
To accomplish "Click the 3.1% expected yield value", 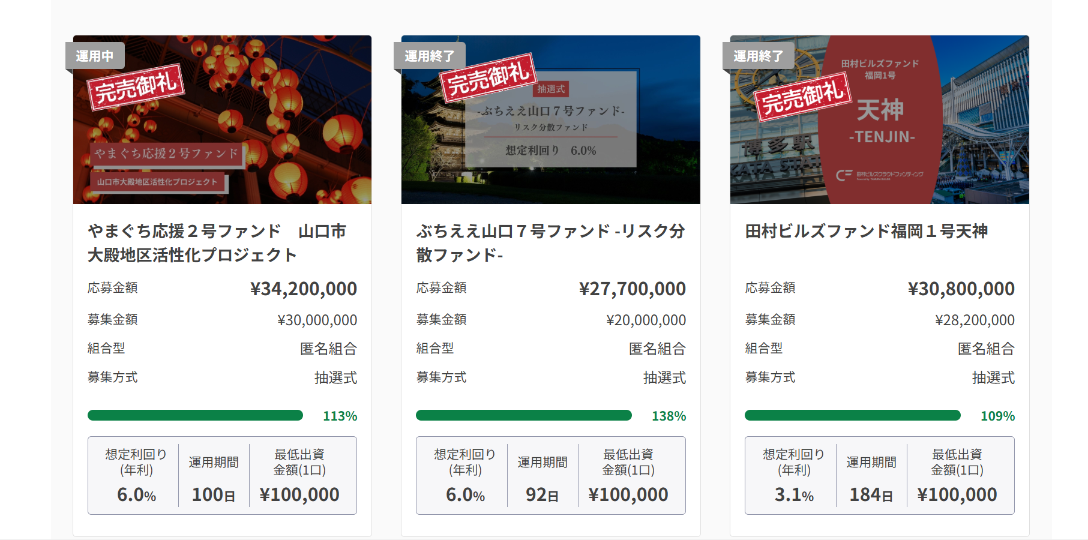I will (794, 495).
